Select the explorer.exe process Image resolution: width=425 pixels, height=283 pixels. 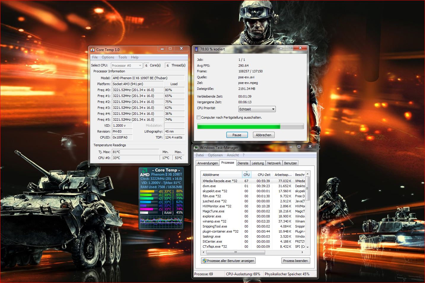253,216
